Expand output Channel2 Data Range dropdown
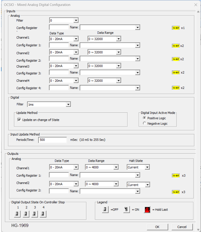The image size is (201, 232). (116, 184)
